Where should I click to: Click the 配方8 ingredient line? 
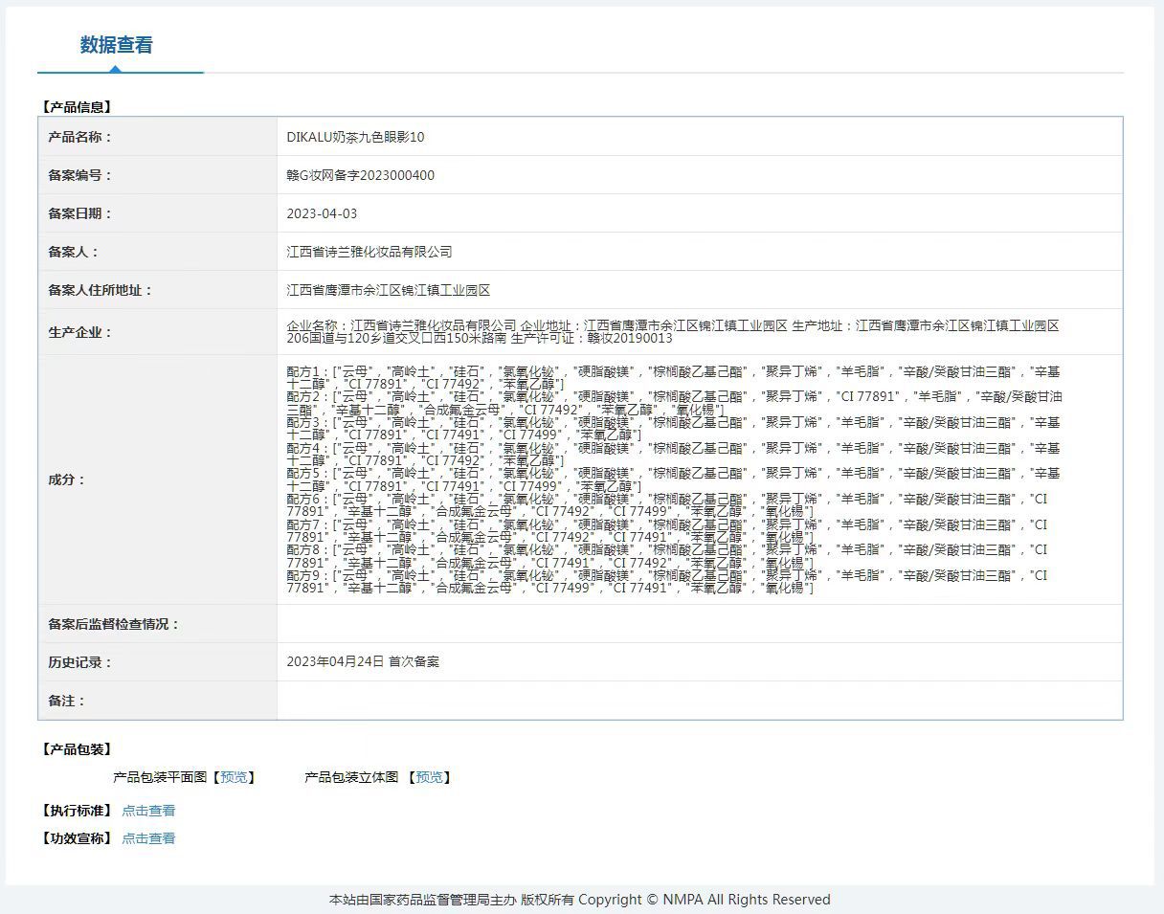coord(667,556)
